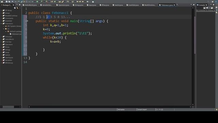This screenshot has height=123, width=218.
Task: Switch to the VariableSes... editor tab
Action: pyautogui.click(x=46, y=5)
